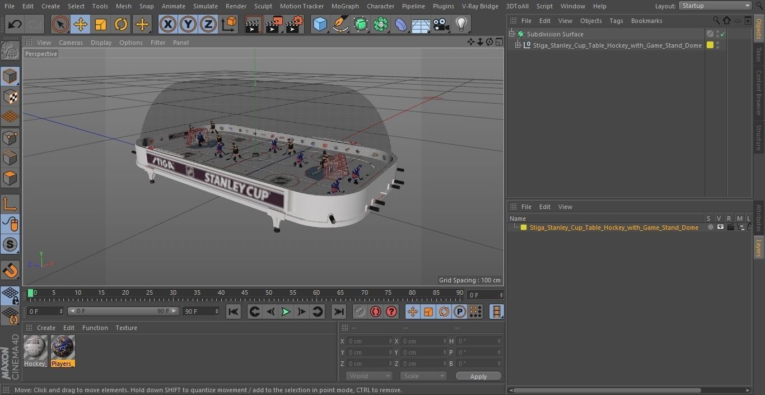Toggle the layer render clapper icon
This screenshot has width=765, height=395.
tap(730, 227)
